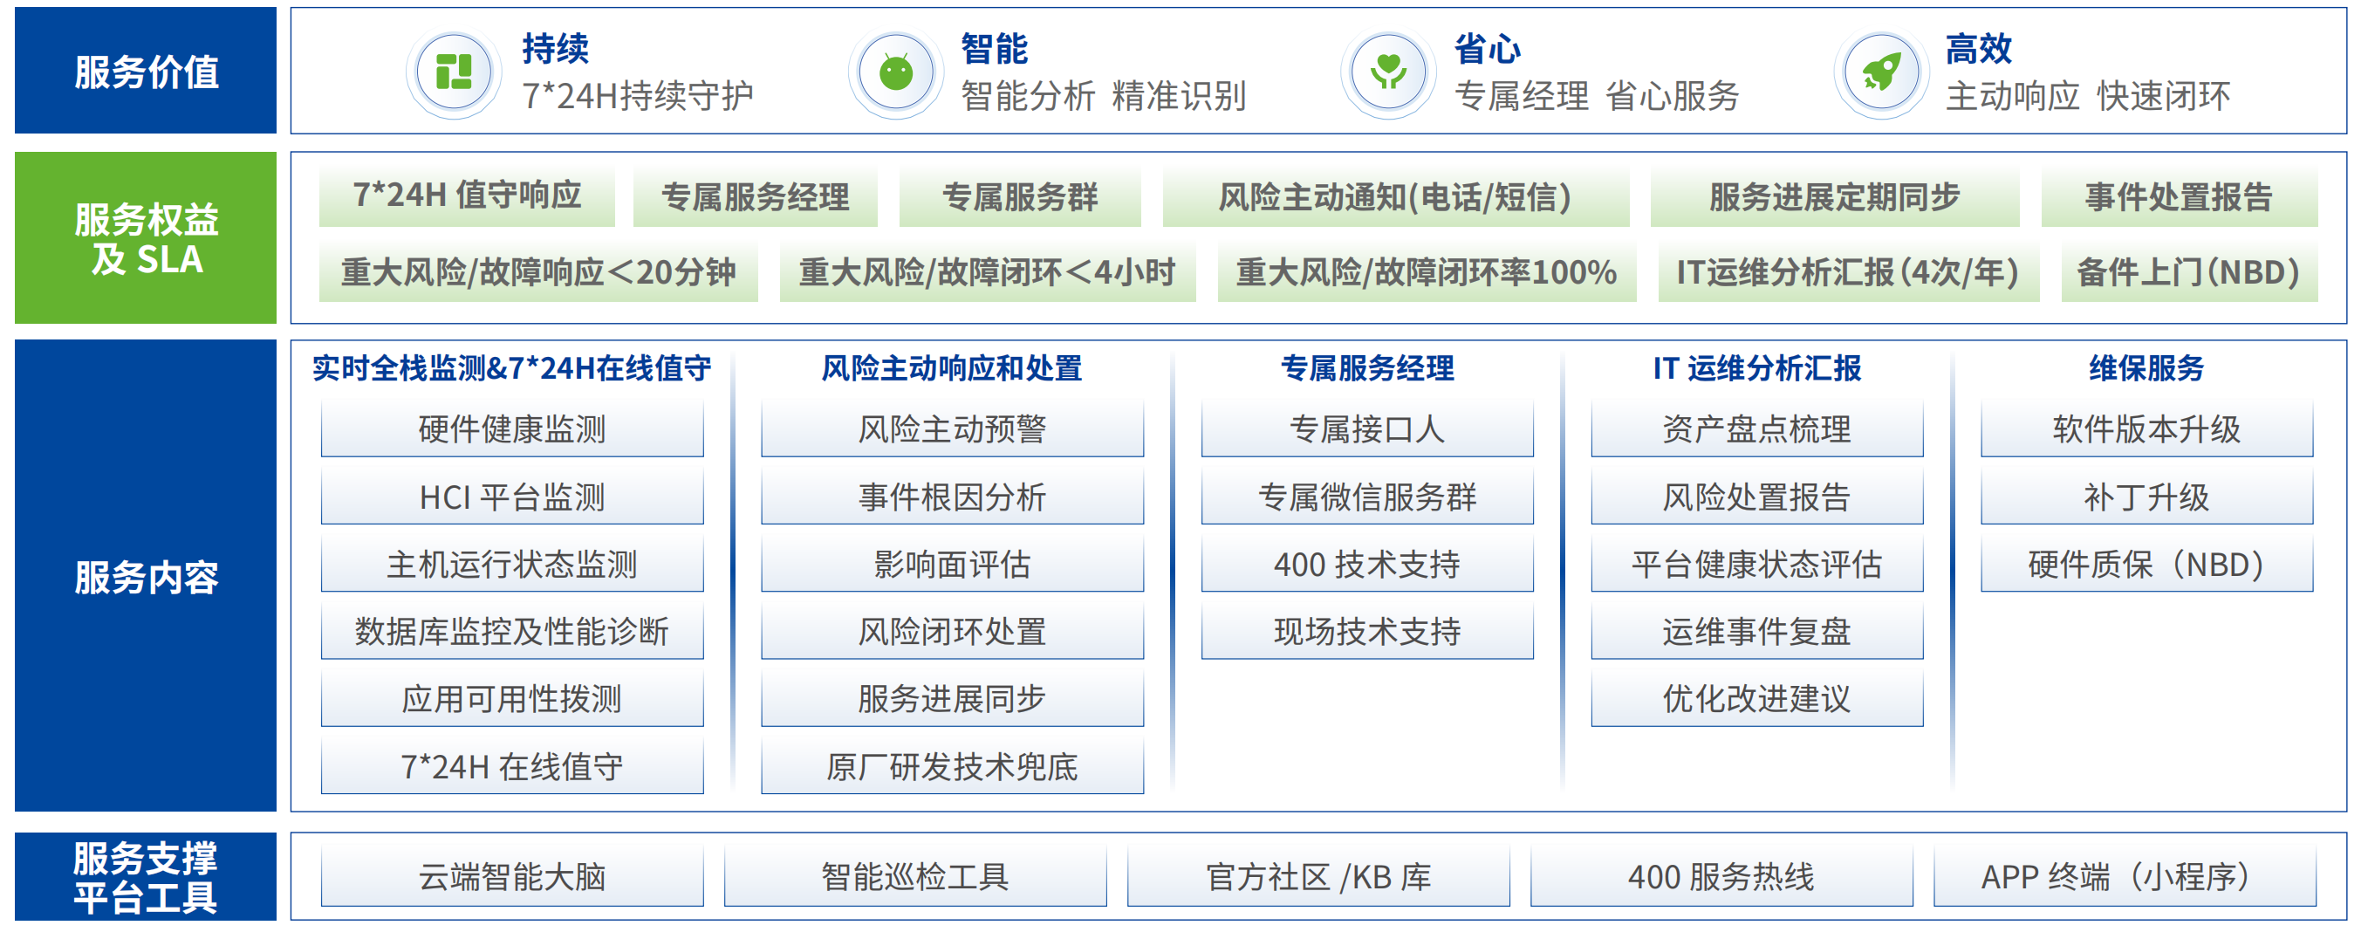Click the 服务进展同步 box

point(953,699)
